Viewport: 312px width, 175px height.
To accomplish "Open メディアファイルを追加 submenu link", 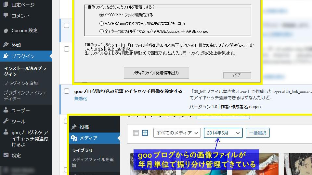I will click(93, 162).
